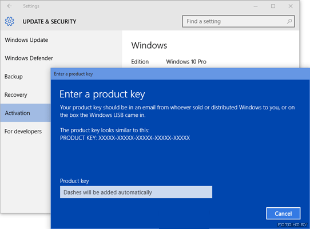Click the FOTO.HZ.BY watermark
The height and width of the screenshot is (229, 310).
click(x=292, y=224)
